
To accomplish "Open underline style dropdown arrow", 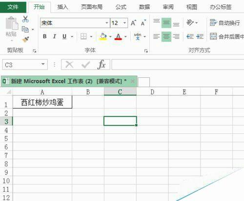I will [72, 37].
